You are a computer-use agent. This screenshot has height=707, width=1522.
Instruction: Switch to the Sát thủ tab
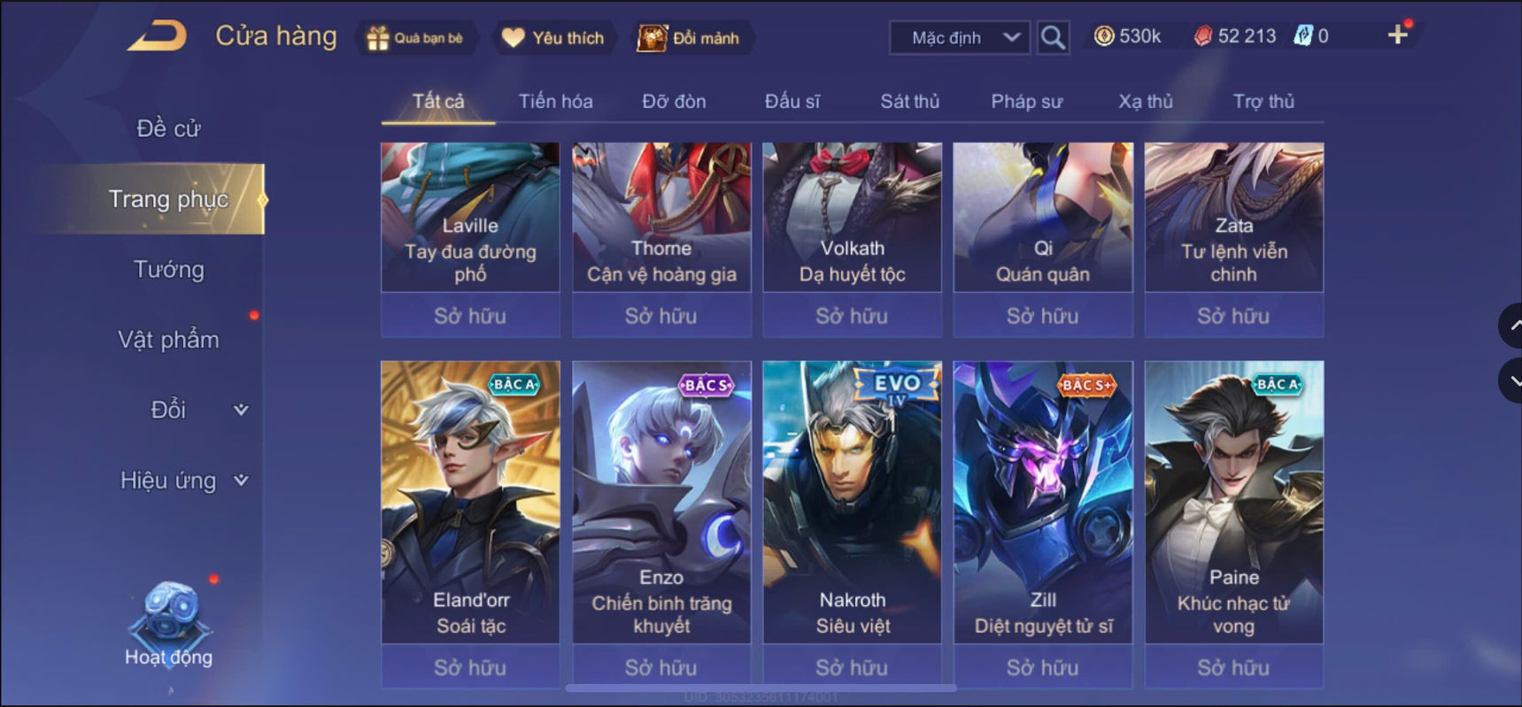(909, 102)
